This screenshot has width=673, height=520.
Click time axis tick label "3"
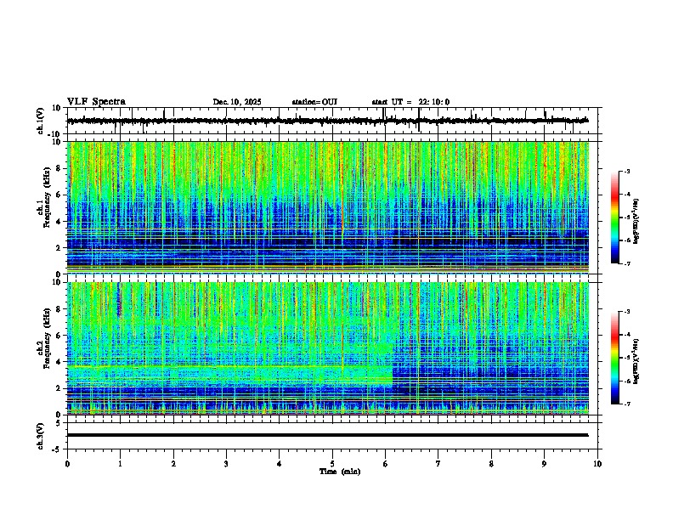pos(226,464)
